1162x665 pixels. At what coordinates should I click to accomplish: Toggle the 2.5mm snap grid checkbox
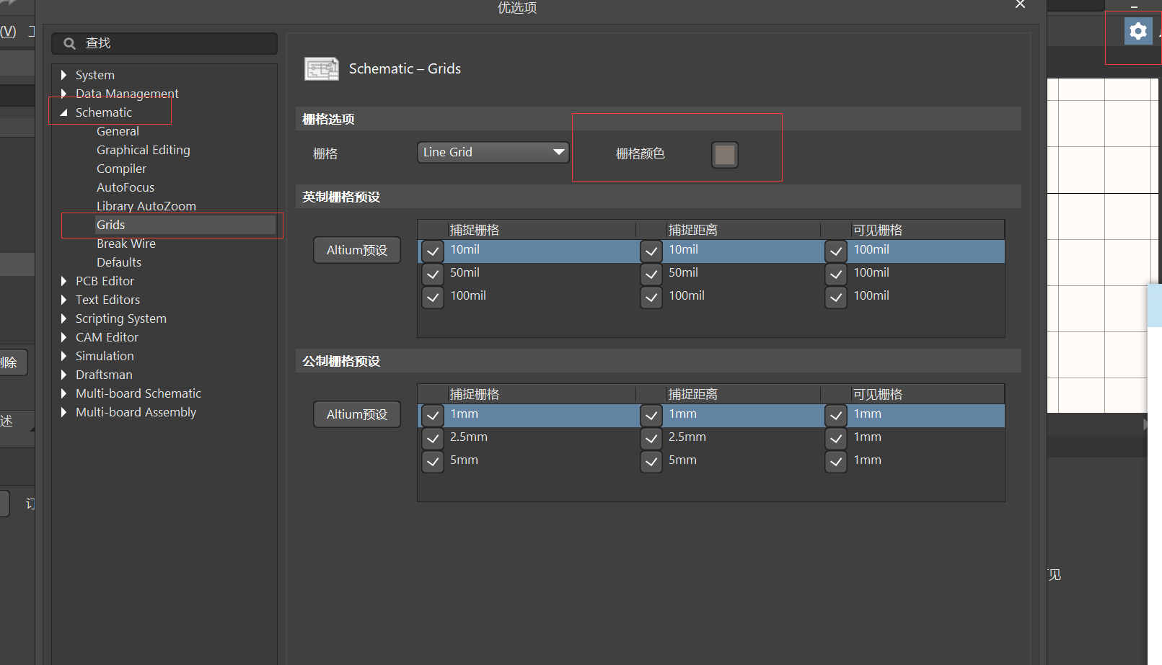433,439
